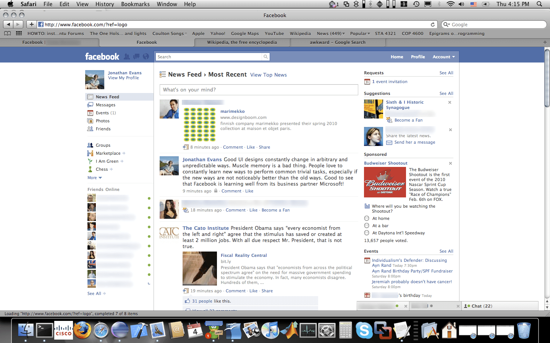
Task: Open the Bookmarks menu in the menu bar
Action: (135, 4)
